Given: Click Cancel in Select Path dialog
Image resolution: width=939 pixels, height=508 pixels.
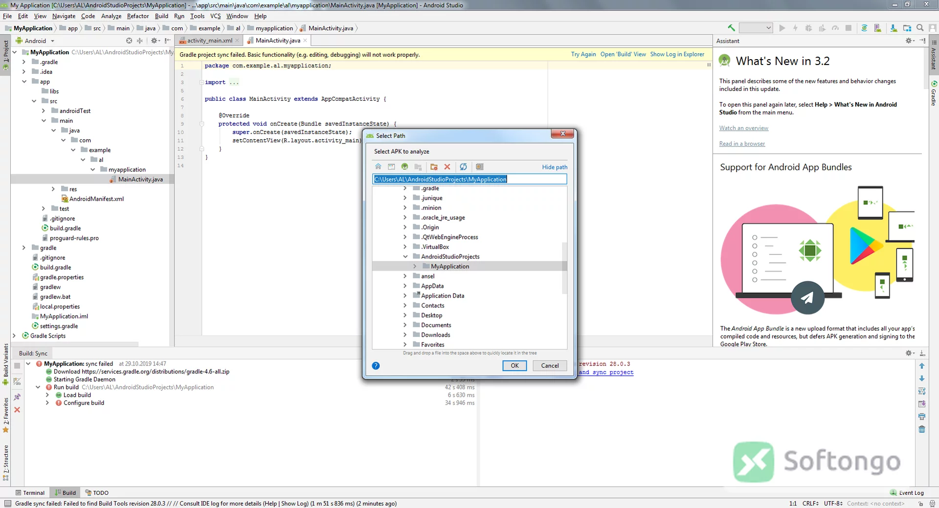Looking at the screenshot, I should click(550, 366).
